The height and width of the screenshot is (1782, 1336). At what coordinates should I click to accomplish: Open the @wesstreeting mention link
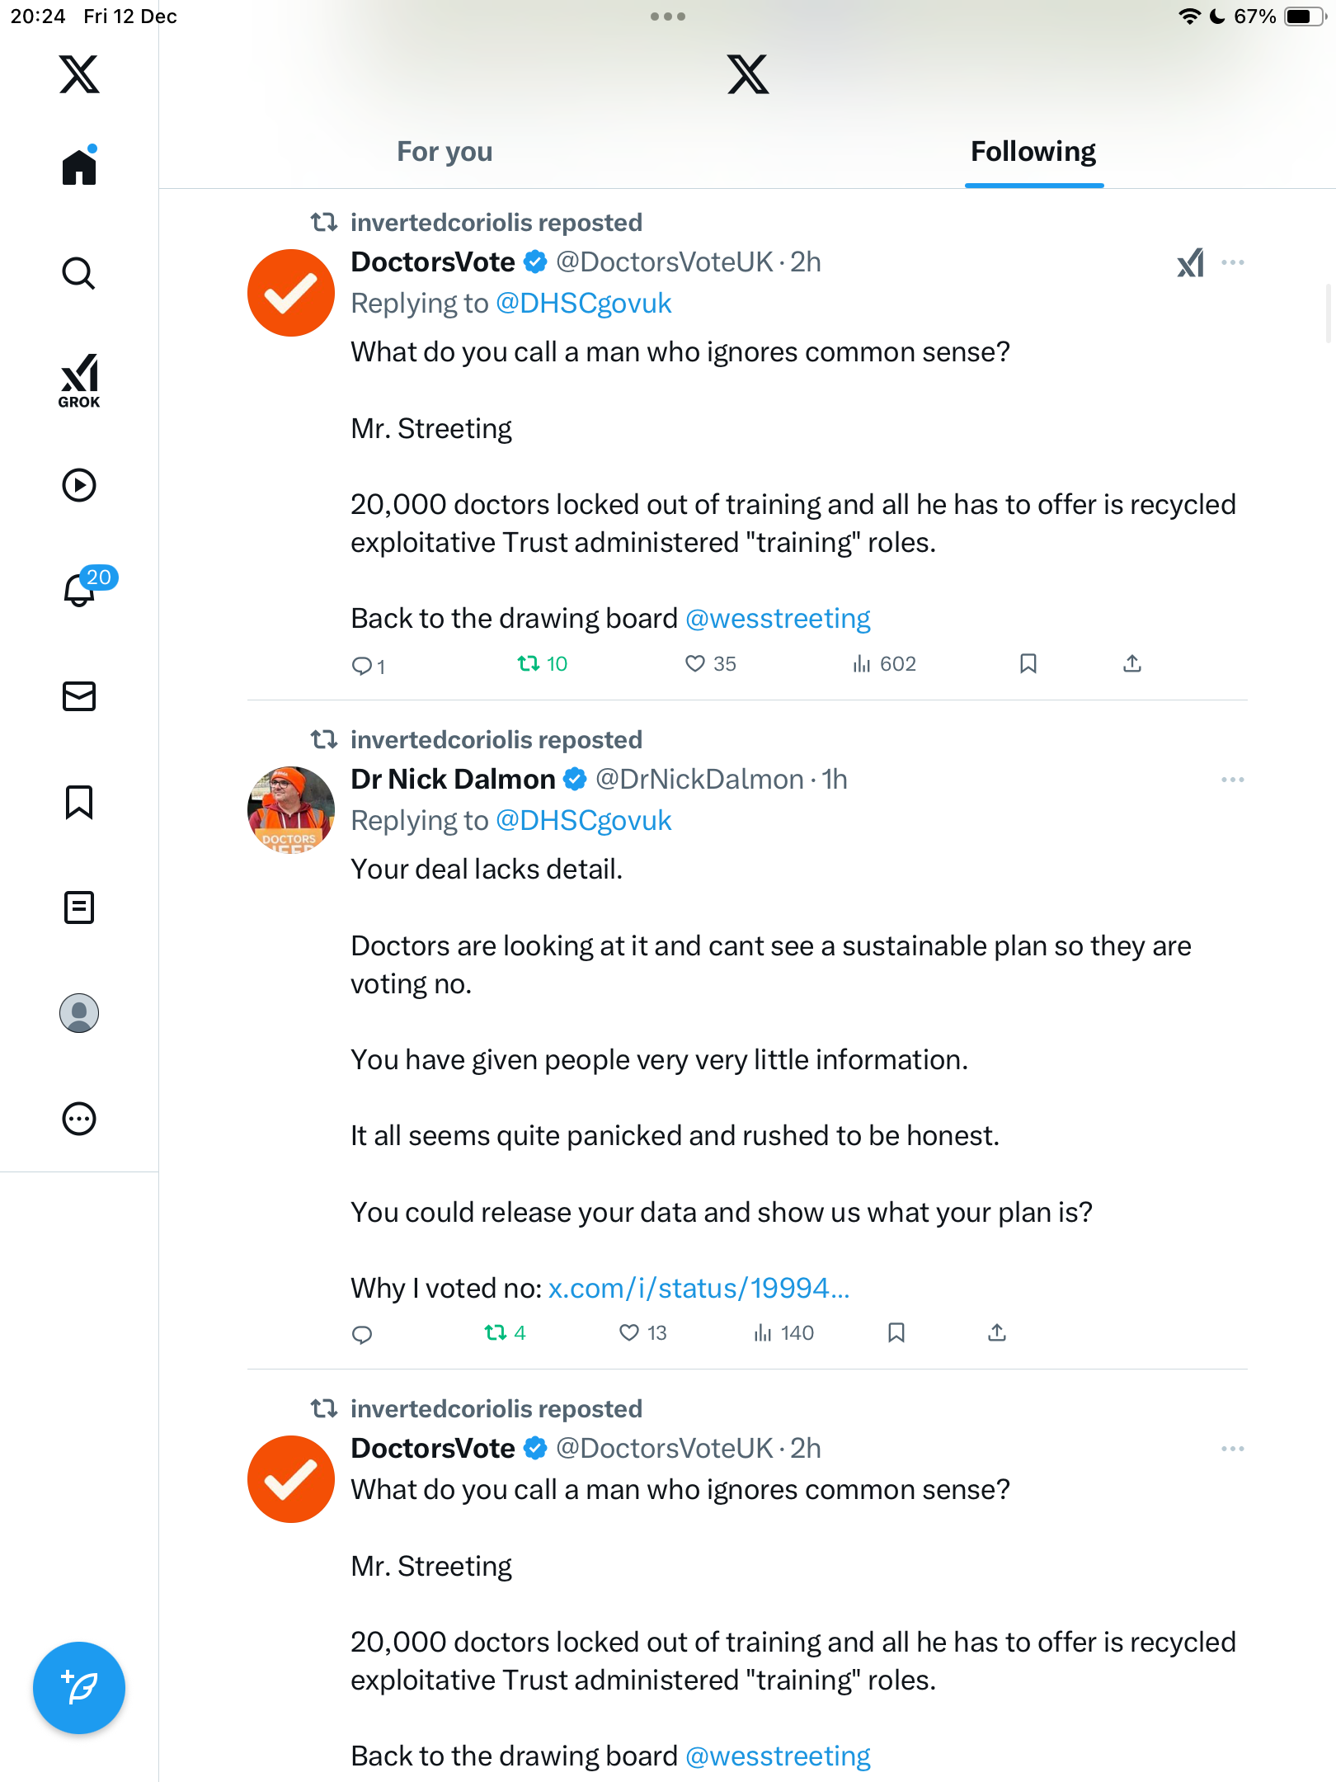tap(778, 619)
